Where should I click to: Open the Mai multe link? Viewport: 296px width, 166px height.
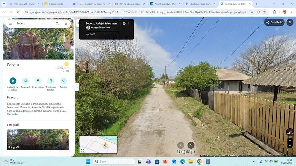12,114
